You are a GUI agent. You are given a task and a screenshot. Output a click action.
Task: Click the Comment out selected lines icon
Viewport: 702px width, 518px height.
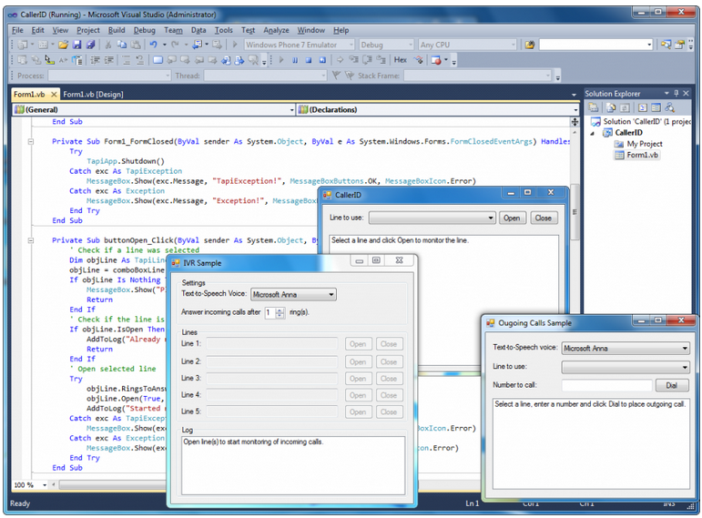(127, 60)
